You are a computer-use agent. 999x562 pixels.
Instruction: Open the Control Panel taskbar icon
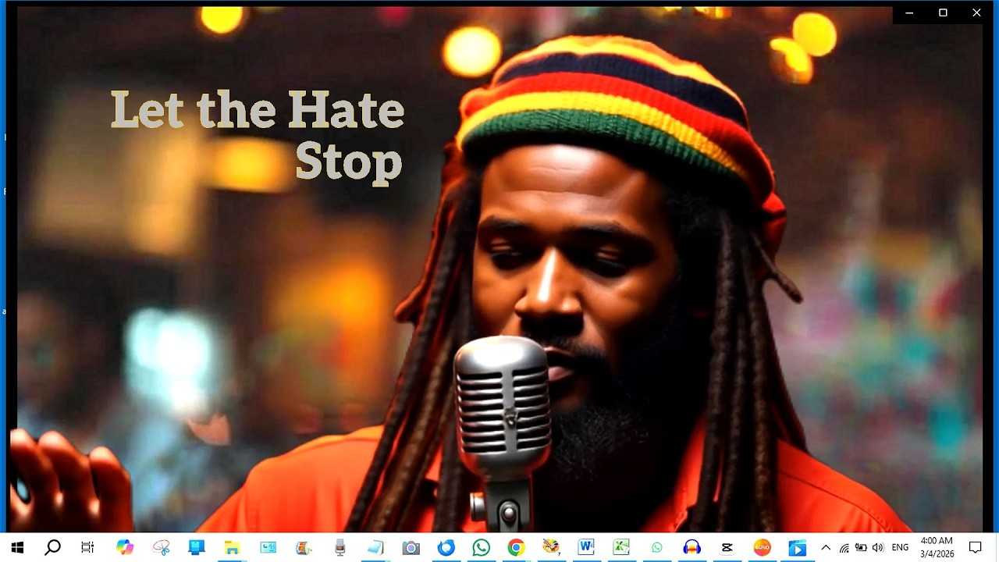click(x=268, y=547)
